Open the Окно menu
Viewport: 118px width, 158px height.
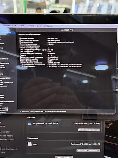[39, 26]
